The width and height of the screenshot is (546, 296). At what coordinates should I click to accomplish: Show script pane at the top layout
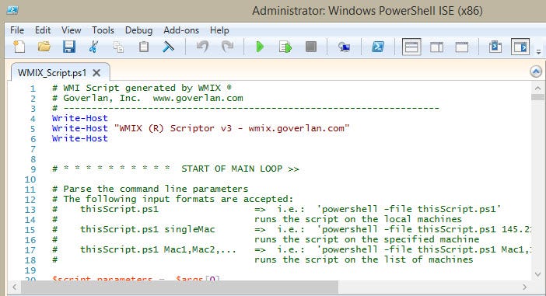[411, 47]
